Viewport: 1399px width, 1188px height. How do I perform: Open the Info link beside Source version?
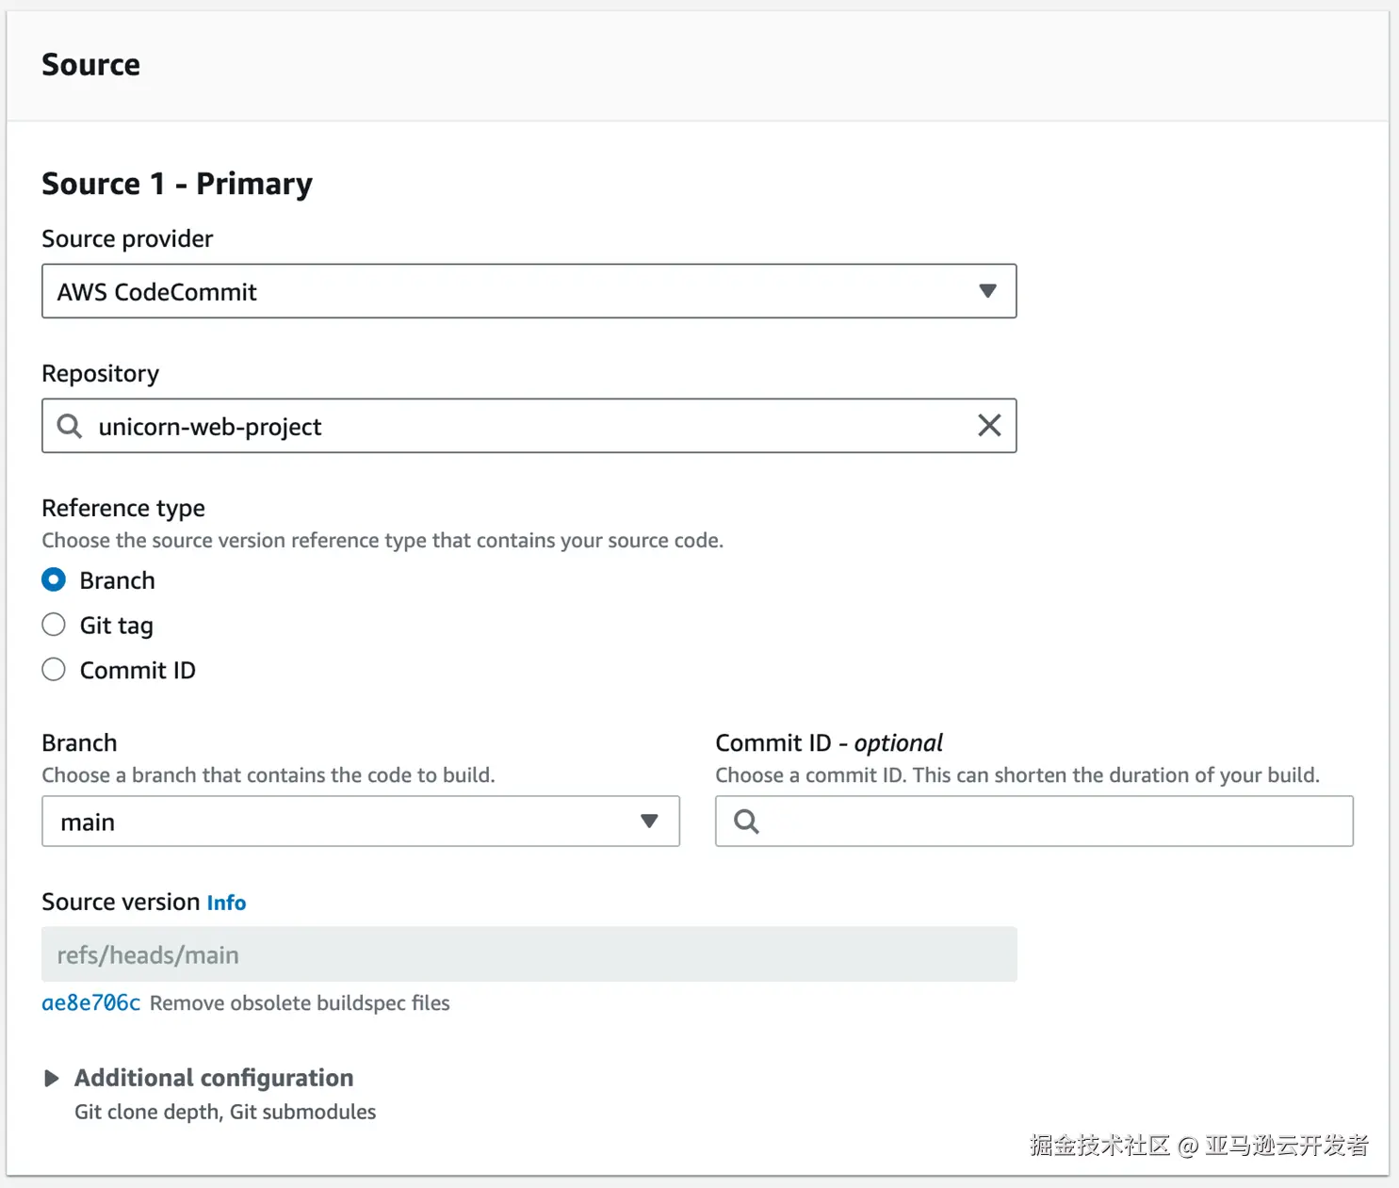pos(226,903)
